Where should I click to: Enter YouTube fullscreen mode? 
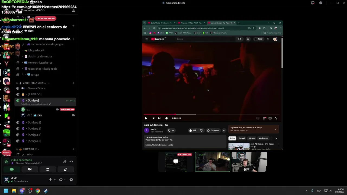(x=276, y=118)
